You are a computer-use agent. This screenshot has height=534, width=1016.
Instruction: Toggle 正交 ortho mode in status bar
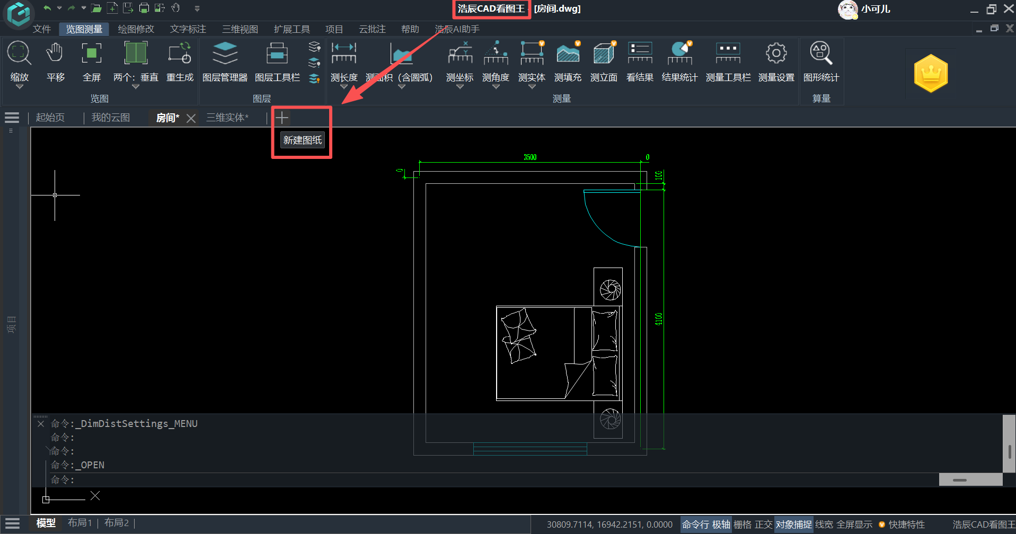(x=764, y=524)
